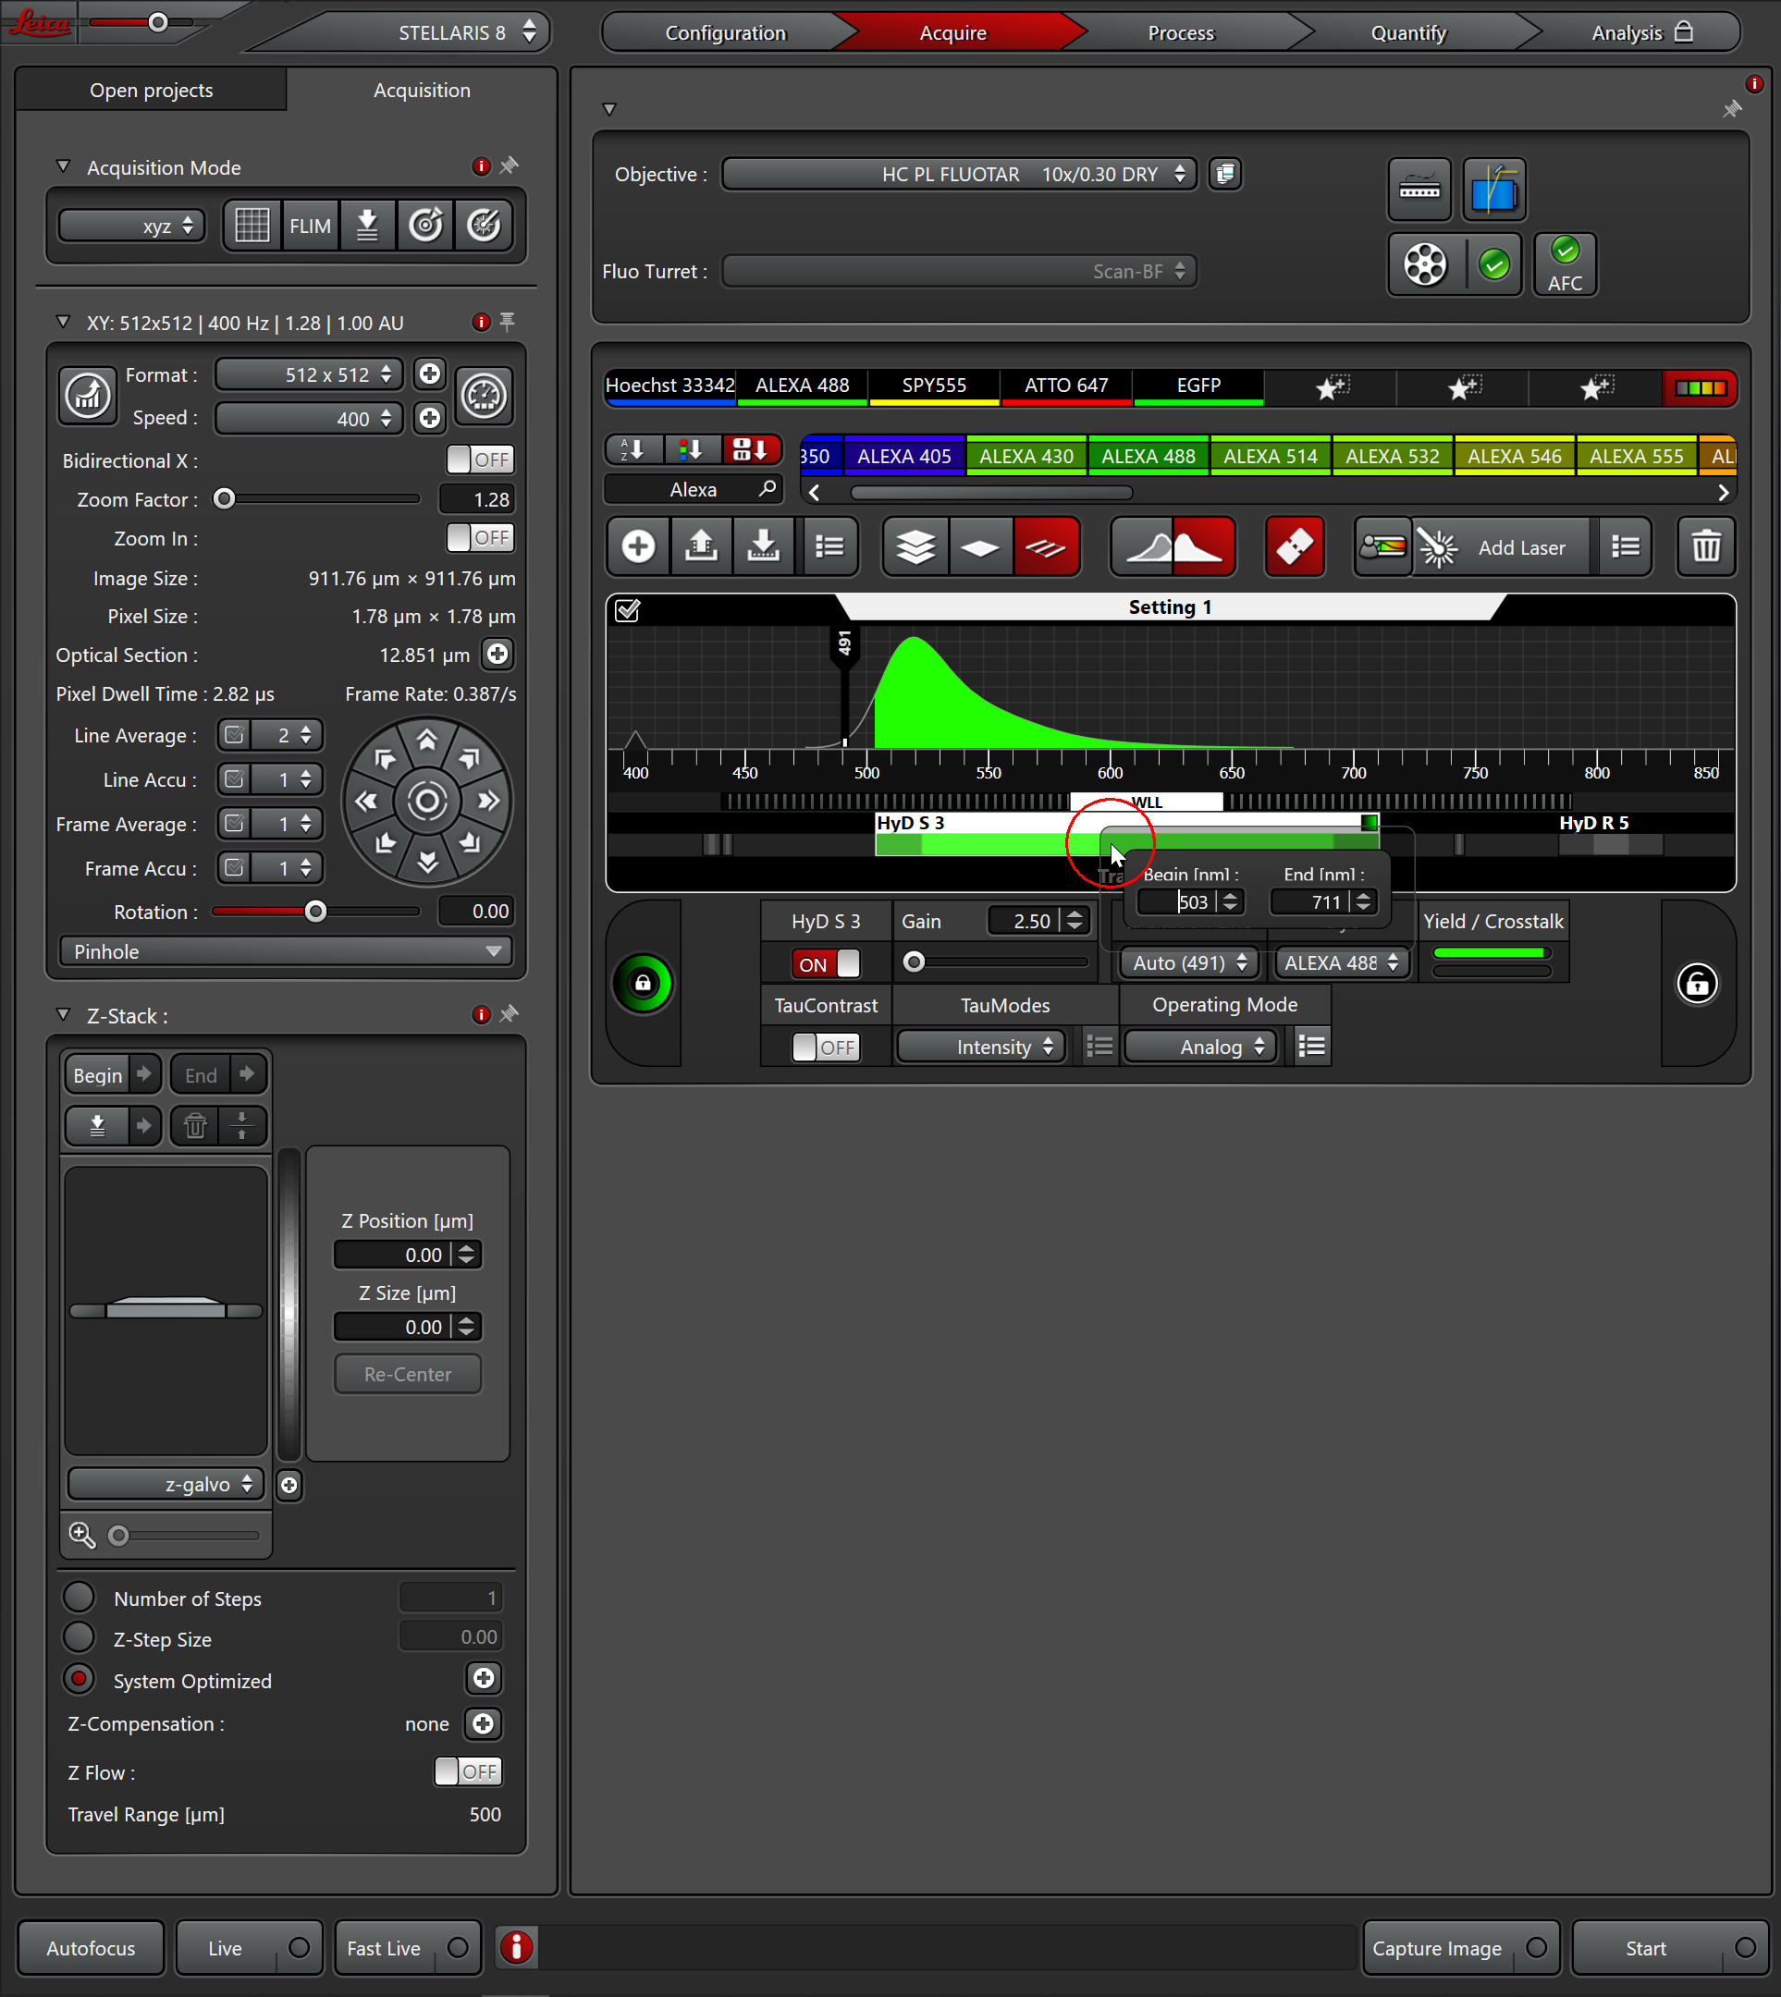Click the green lock circle icon

click(x=643, y=984)
